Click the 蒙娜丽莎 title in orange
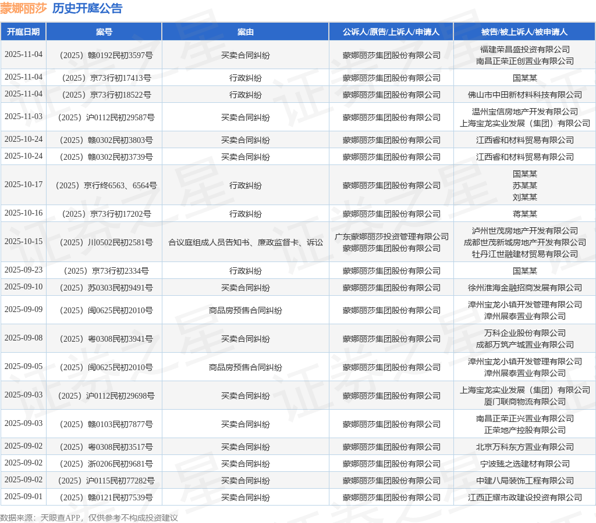This screenshot has width=596, height=523. [23, 8]
